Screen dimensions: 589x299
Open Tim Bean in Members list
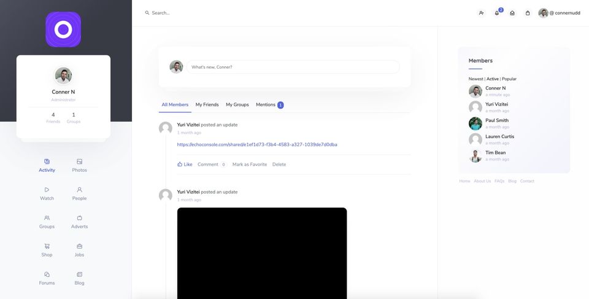point(495,153)
